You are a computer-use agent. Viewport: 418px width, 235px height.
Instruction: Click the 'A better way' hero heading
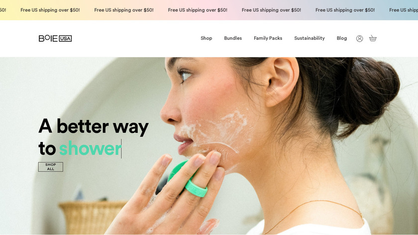[94, 126]
